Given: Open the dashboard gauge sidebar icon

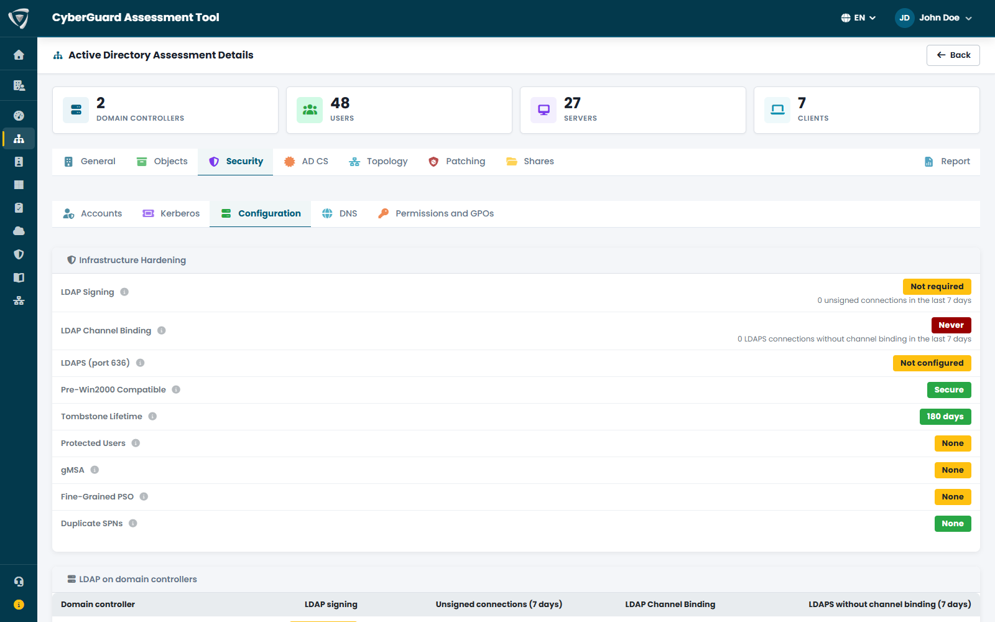Looking at the screenshot, I should [19, 115].
